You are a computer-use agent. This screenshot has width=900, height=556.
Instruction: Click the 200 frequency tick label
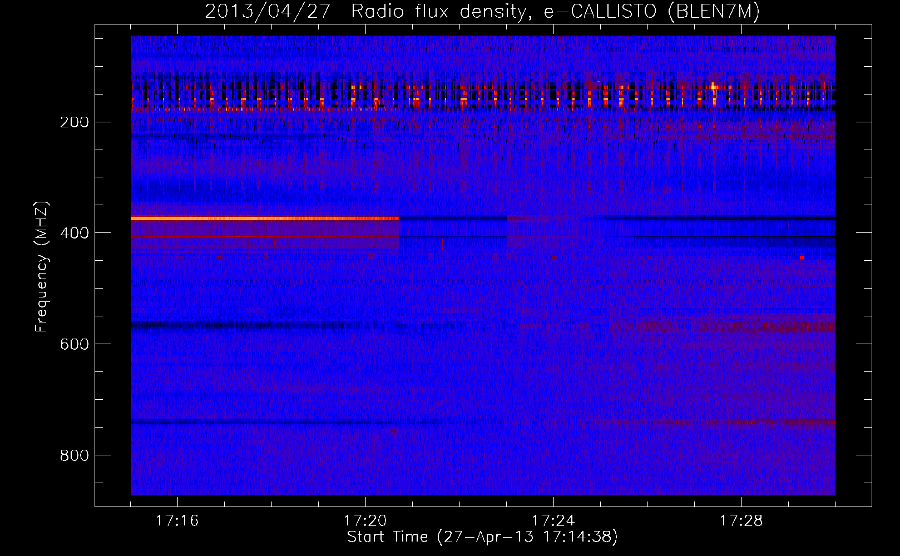click(74, 122)
